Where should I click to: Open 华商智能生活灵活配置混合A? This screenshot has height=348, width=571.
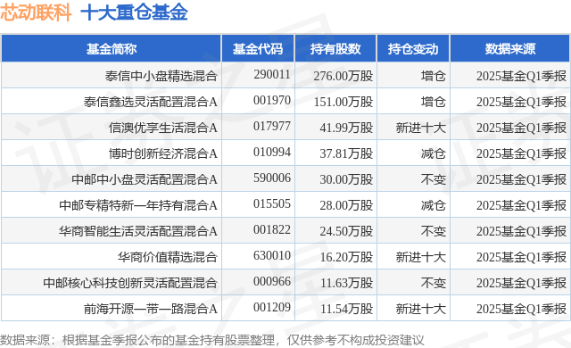click(138, 231)
